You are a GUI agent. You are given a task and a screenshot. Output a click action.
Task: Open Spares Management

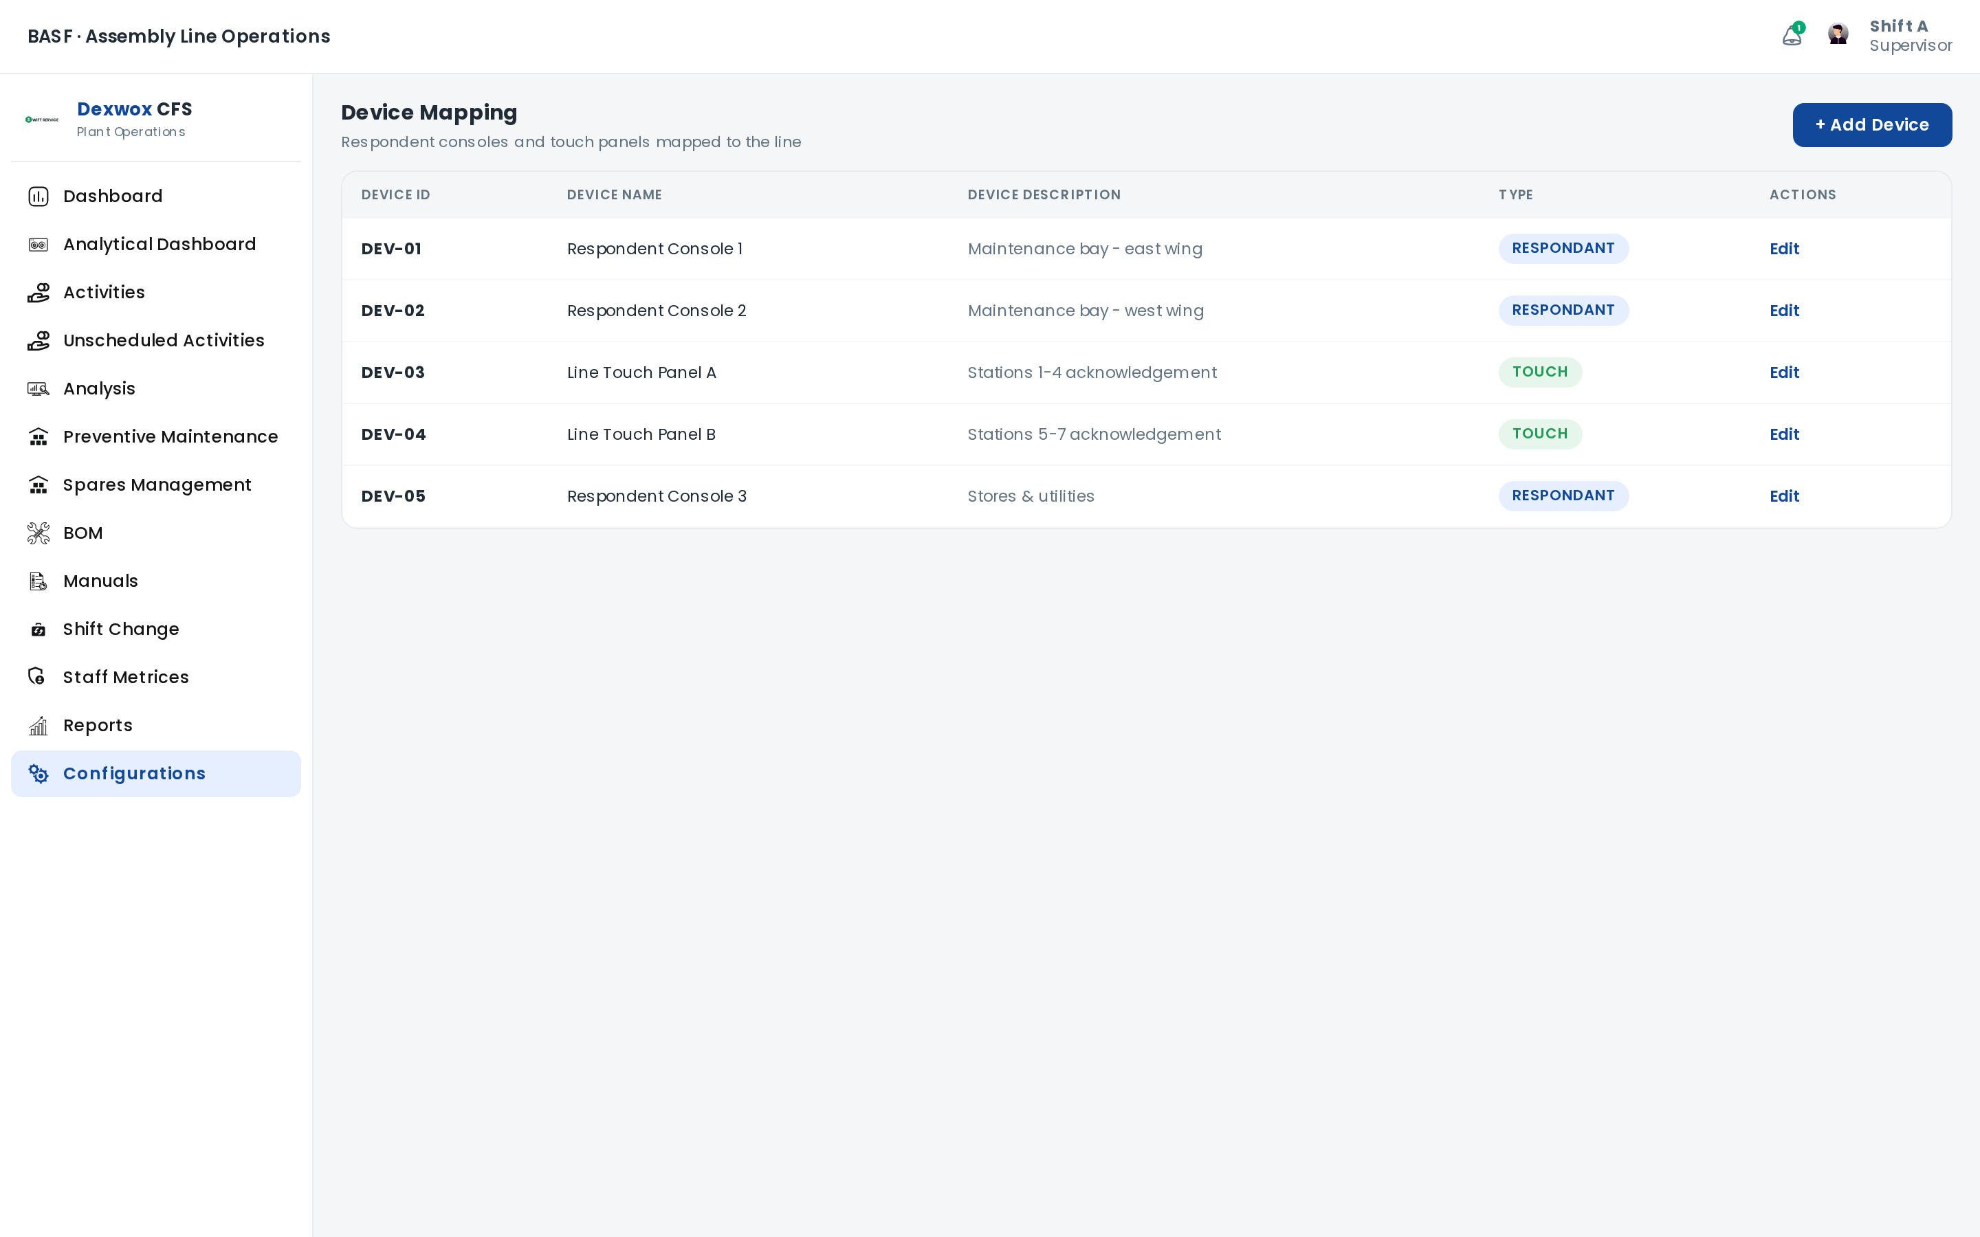point(155,485)
